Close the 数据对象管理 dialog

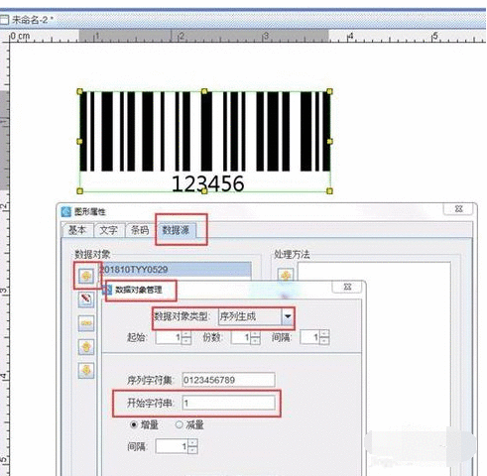[347, 287]
